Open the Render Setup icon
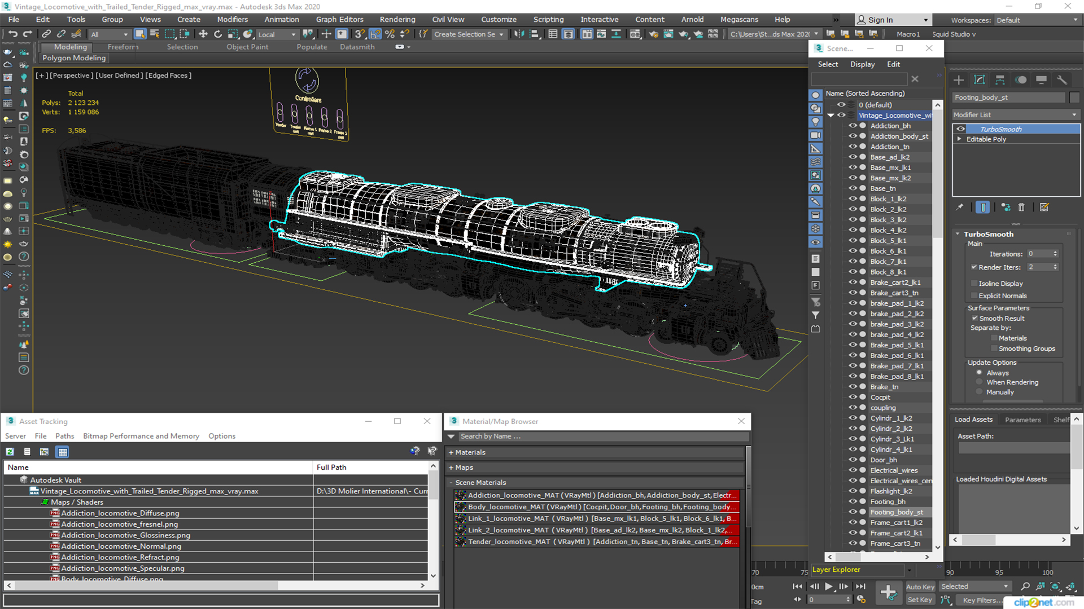Viewport: 1084px width, 609px height. coord(653,34)
